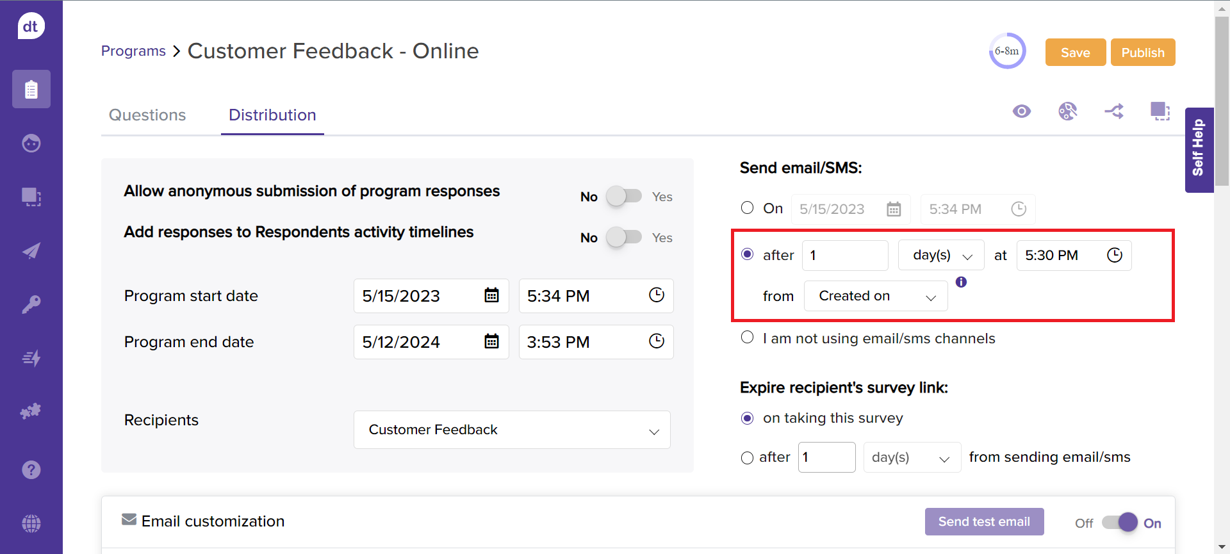Turn off Email customization toggle
This screenshot has width=1230, height=554.
(x=1119, y=523)
